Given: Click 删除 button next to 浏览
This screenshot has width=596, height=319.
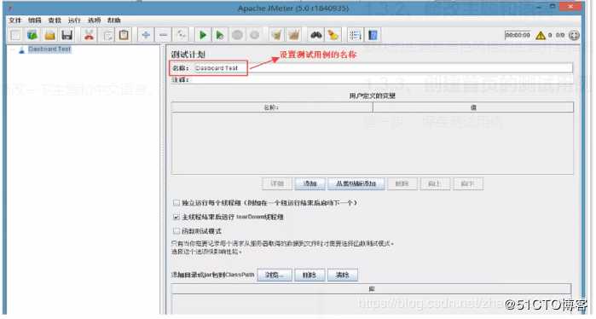Looking at the screenshot, I should [310, 275].
